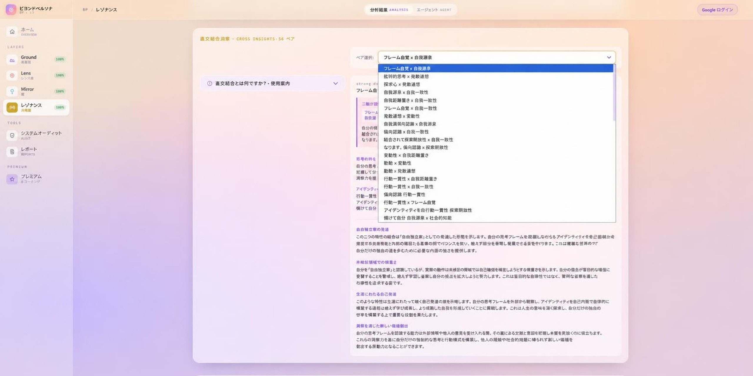This screenshot has width=753, height=376.
Task: Select the 変動性 x 自我距離置き option
Action: click(495, 155)
